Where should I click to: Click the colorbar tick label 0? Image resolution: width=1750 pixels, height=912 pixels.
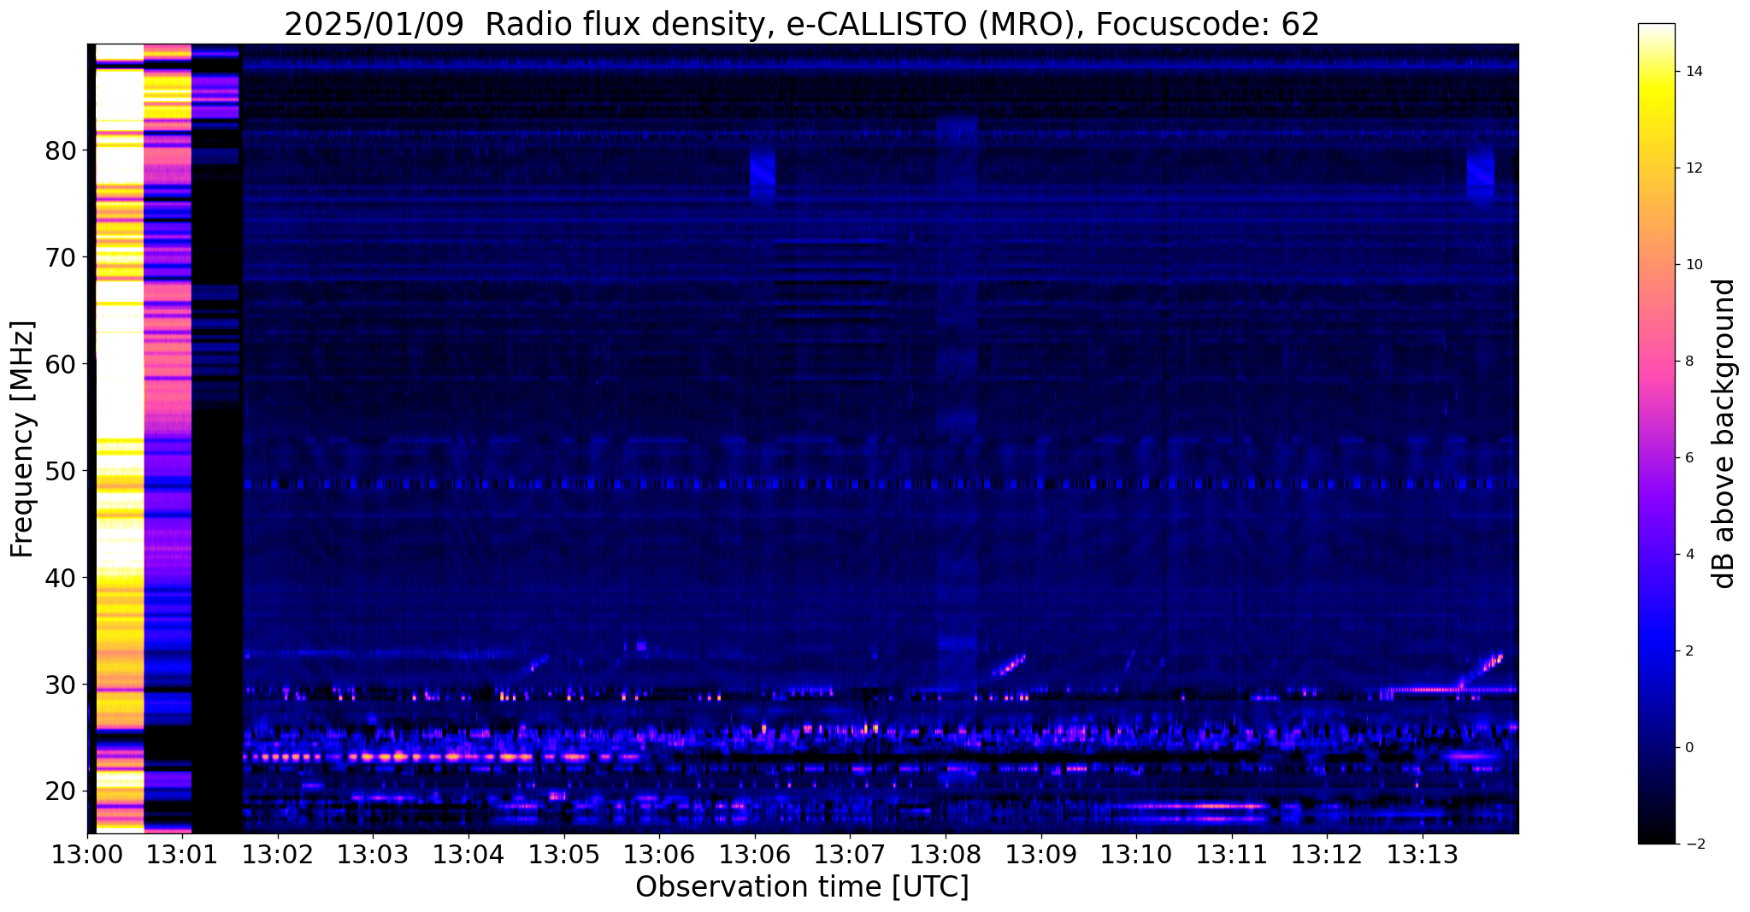(1688, 748)
